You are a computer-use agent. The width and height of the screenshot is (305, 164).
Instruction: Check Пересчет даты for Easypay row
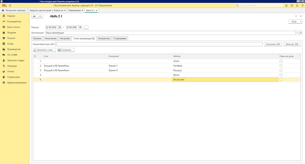point(281,70)
